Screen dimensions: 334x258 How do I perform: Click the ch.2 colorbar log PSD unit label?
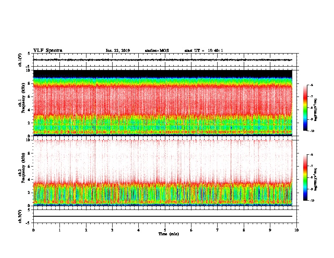tap(315, 180)
